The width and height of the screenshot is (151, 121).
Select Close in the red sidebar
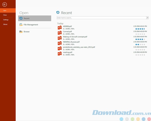click(5, 15)
